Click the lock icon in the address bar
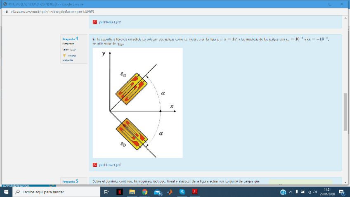This screenshot has width=350, height=197. point(7,12)
